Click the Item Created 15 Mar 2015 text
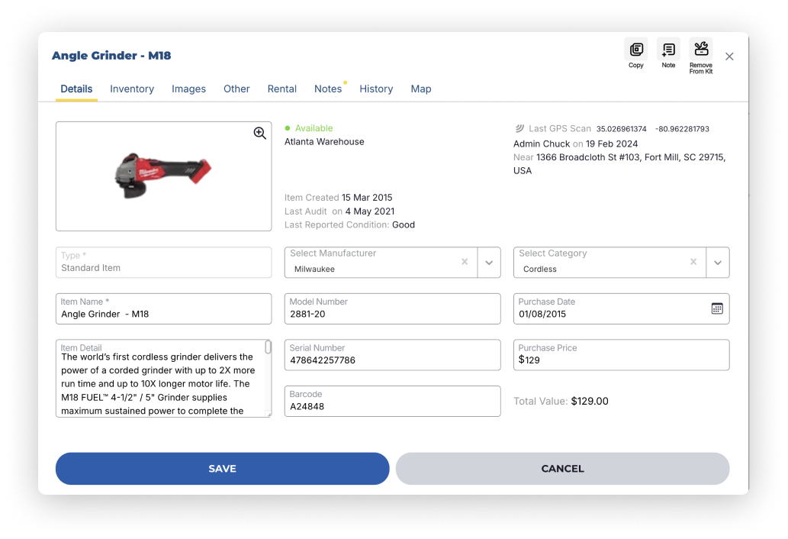The image size is (788, 539). point(338,198)
